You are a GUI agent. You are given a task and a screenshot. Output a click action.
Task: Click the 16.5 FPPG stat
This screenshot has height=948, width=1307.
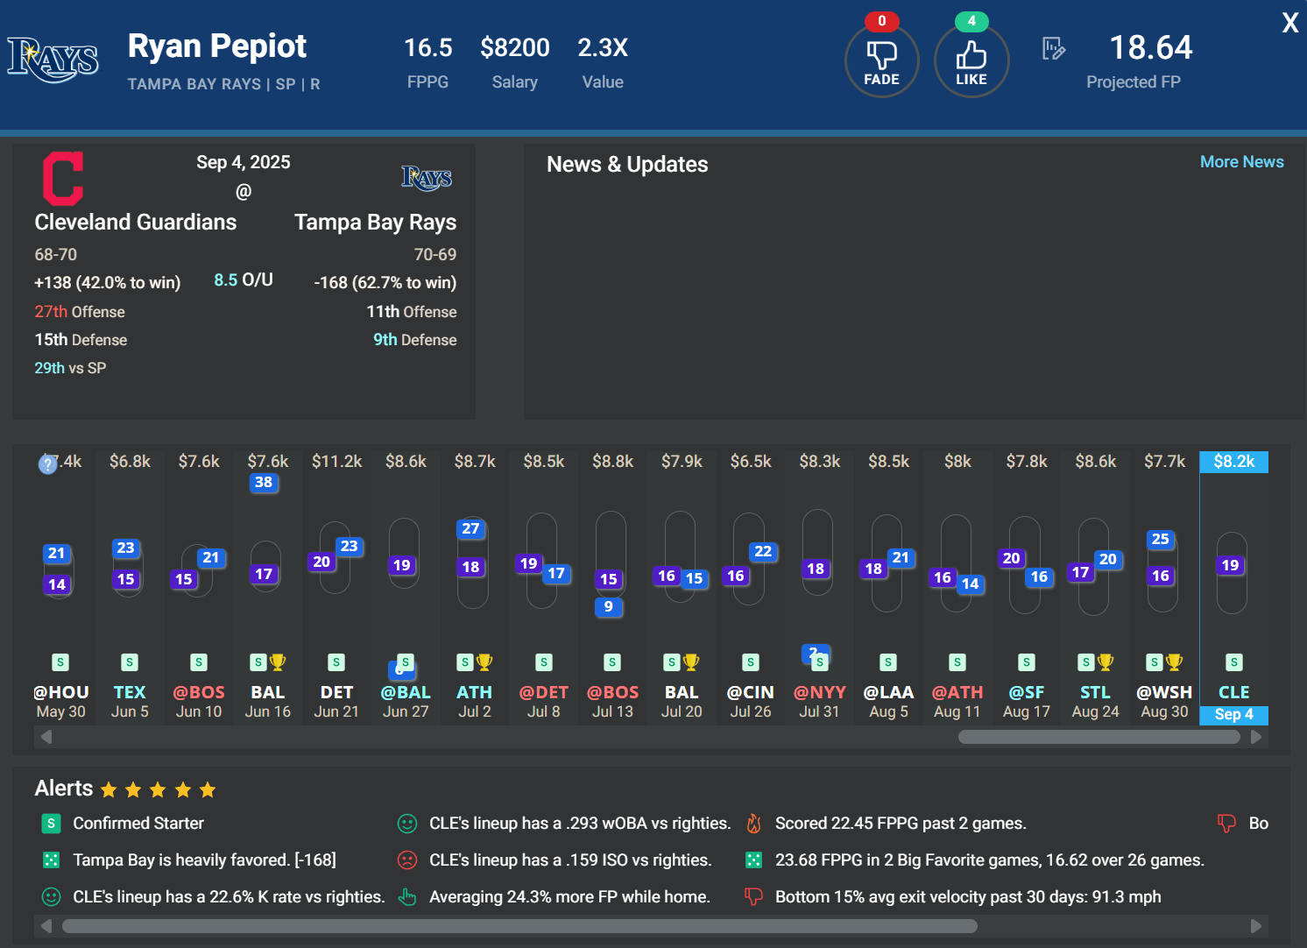click(427, 47)
